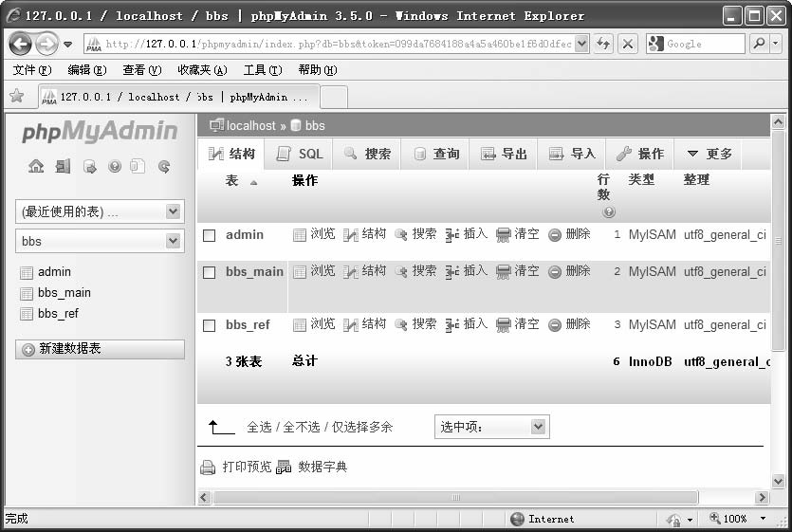Click the URL address bar field

pos(339,44)
